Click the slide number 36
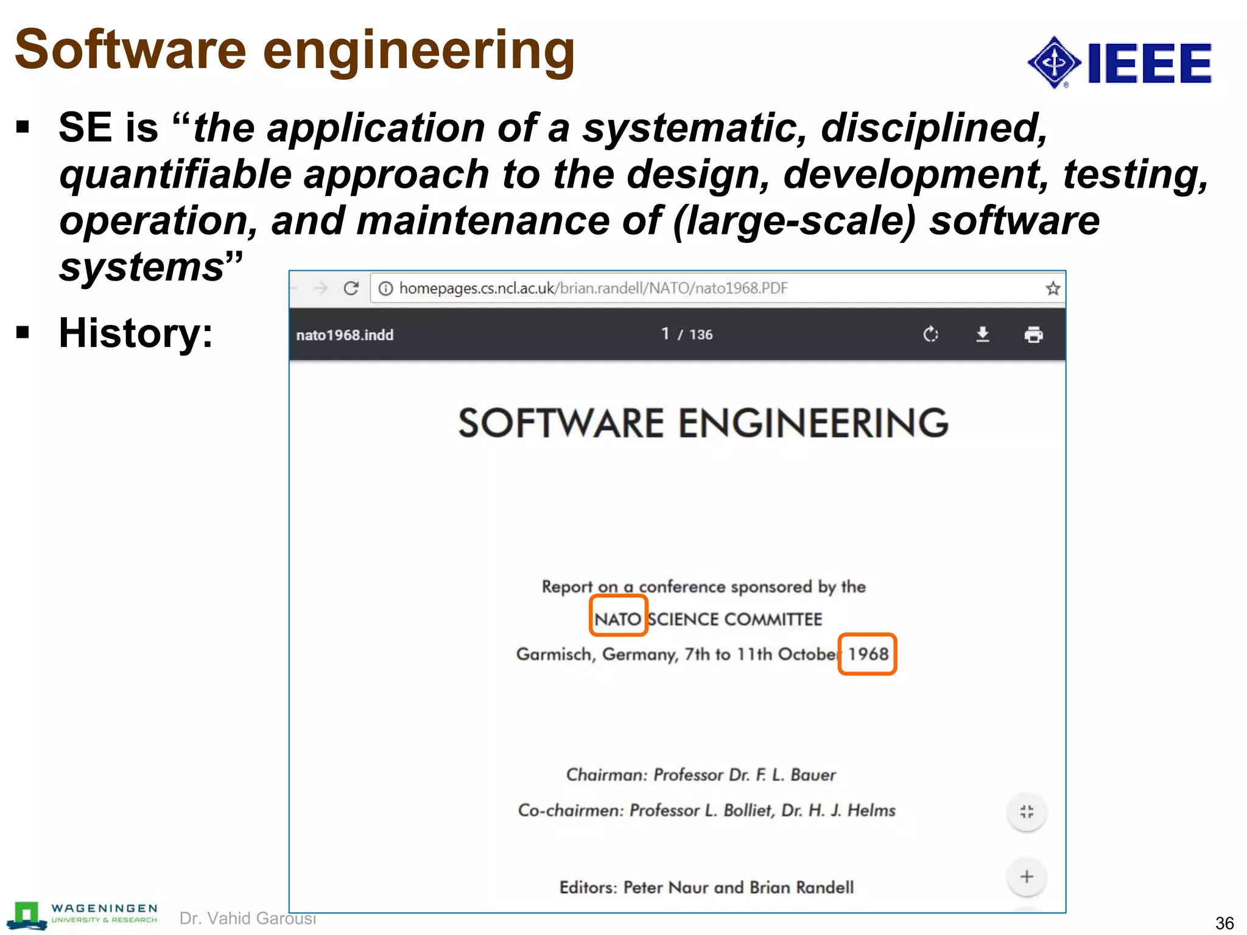 [x=1224, y=923]
